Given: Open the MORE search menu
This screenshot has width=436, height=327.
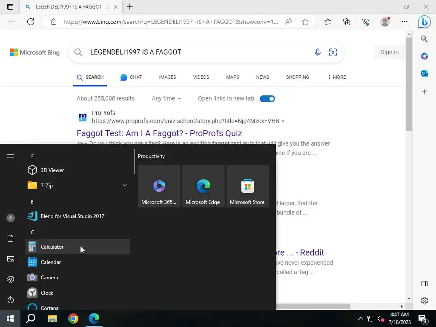Looking at the screenshot, I should click(337, 77).
